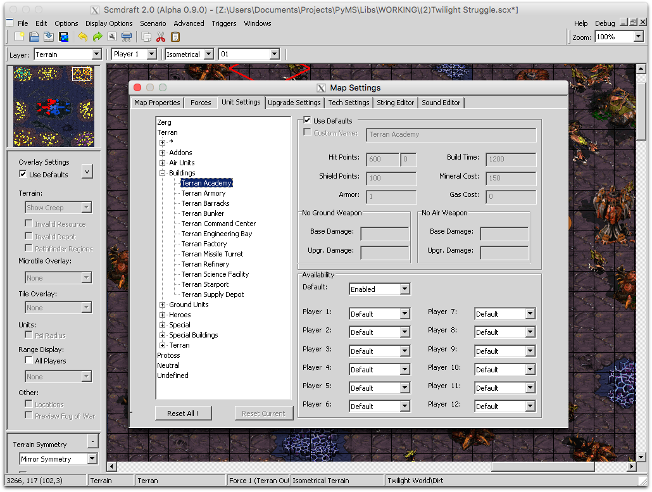Image resolution: width=652 pixels, height=492 pixels.
Task: Uncheck Use Defaults in Map Settings
Action: [308, 120]
